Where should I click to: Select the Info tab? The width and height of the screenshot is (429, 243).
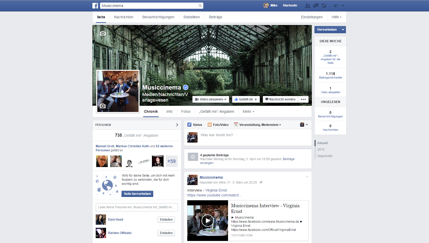point(169,111)
